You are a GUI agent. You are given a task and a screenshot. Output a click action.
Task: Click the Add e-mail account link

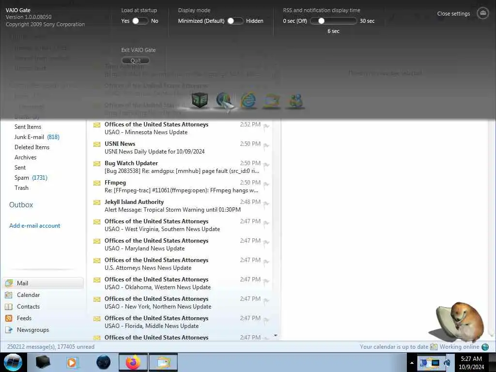tap(34, 226)
